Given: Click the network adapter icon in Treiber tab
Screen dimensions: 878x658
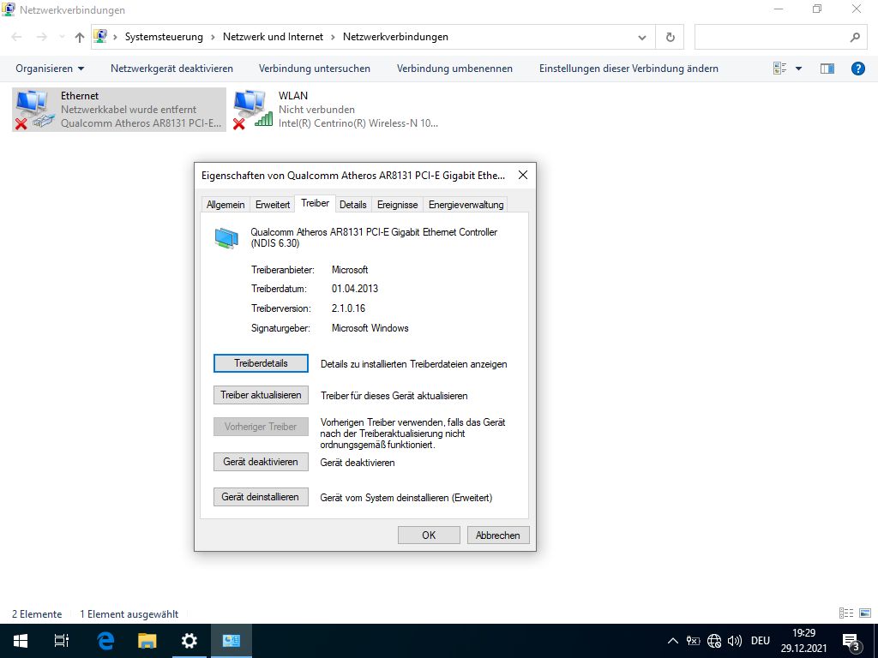Looking at the screenshot, I should point(226,238).
